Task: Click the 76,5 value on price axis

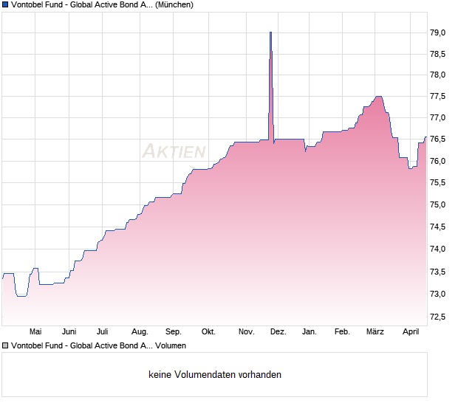Action: tap(438, 139)
